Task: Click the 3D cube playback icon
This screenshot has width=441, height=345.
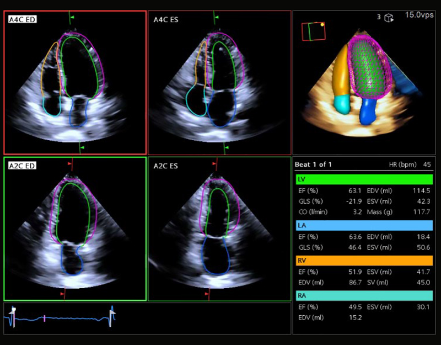Action: click(x=389, y=18)
